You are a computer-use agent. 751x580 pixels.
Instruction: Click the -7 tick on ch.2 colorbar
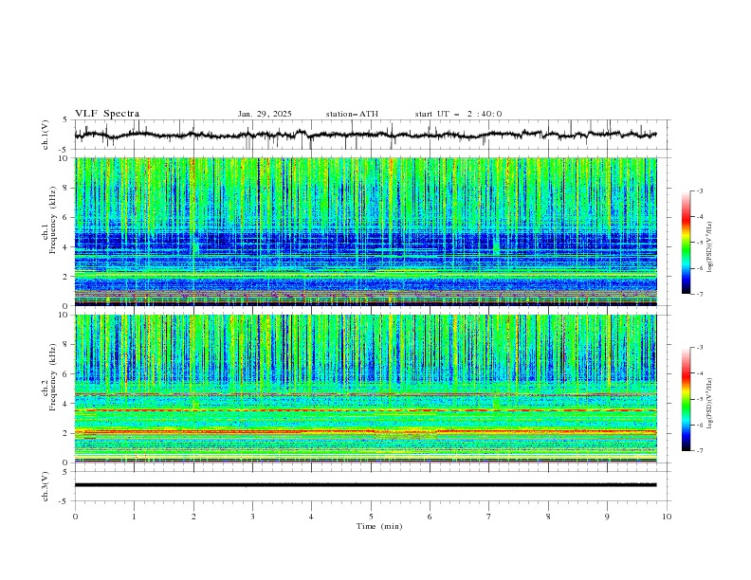[700, 450]
